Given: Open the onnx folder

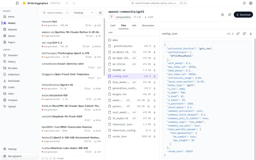Looking at the screenshot, I should point(132,40).
